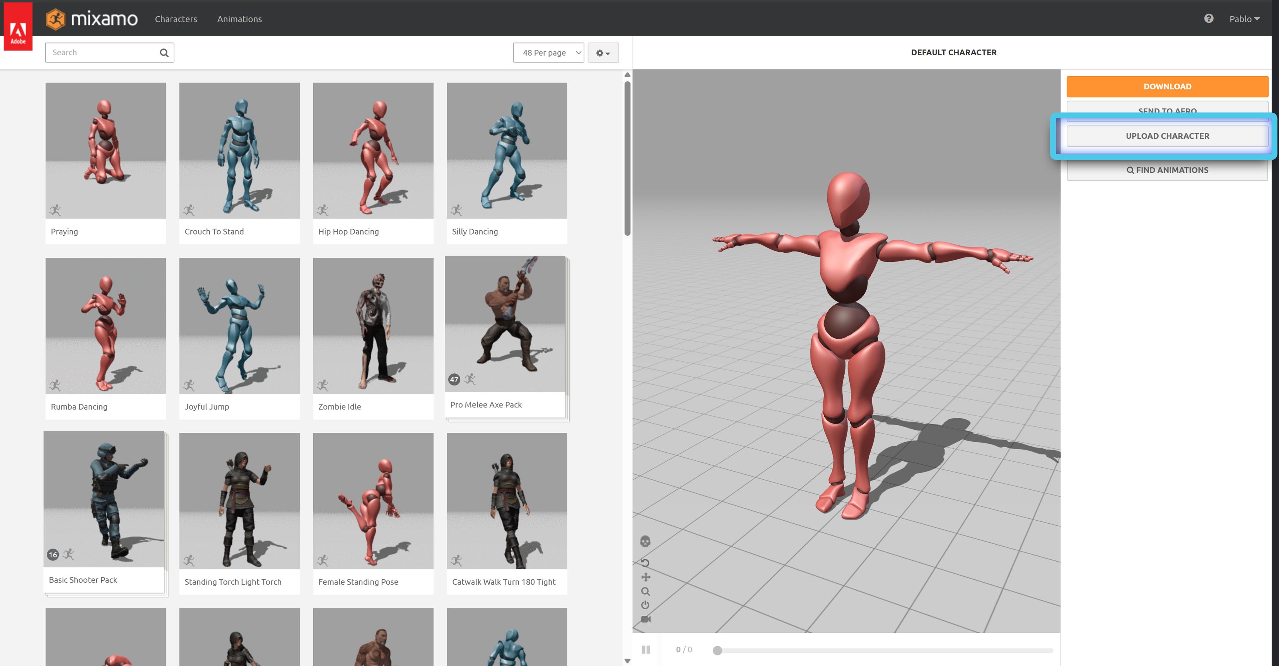Select the pan move arrows icon

pyautogui.click(x=645, y=577)
